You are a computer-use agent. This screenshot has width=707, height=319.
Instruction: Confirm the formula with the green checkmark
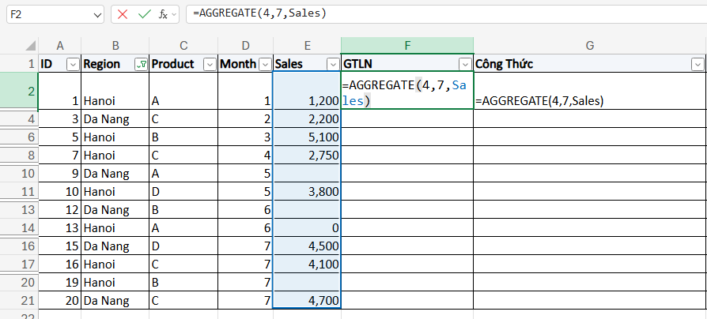coord(144,13)
